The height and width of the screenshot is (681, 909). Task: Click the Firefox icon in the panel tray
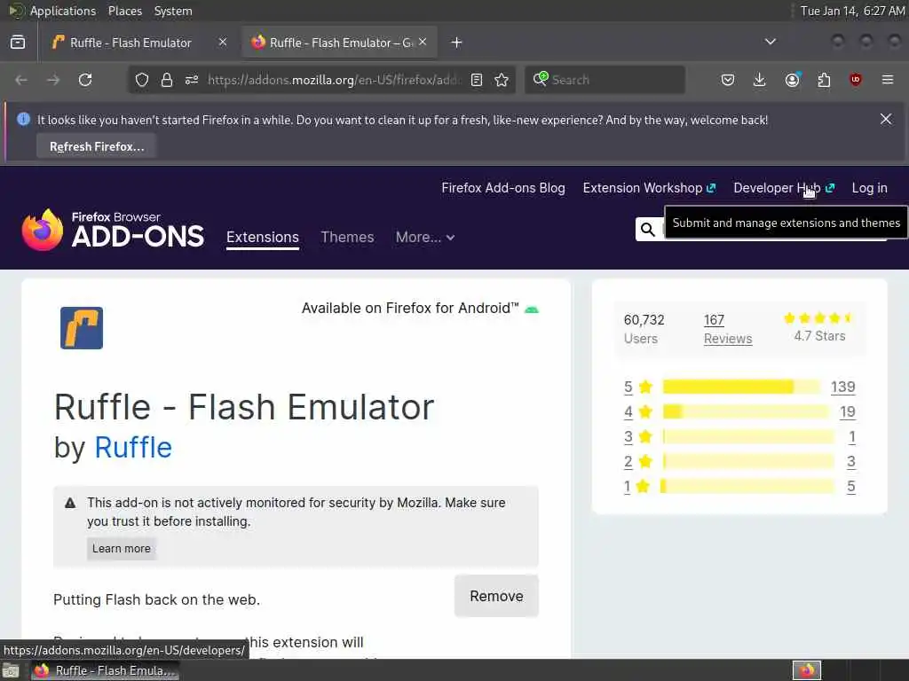click(807, 670)
